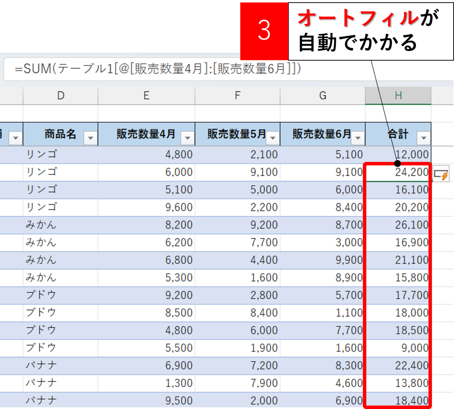Select column D header
The width and height of the screenshot is (454, 409).
[60, 96]
